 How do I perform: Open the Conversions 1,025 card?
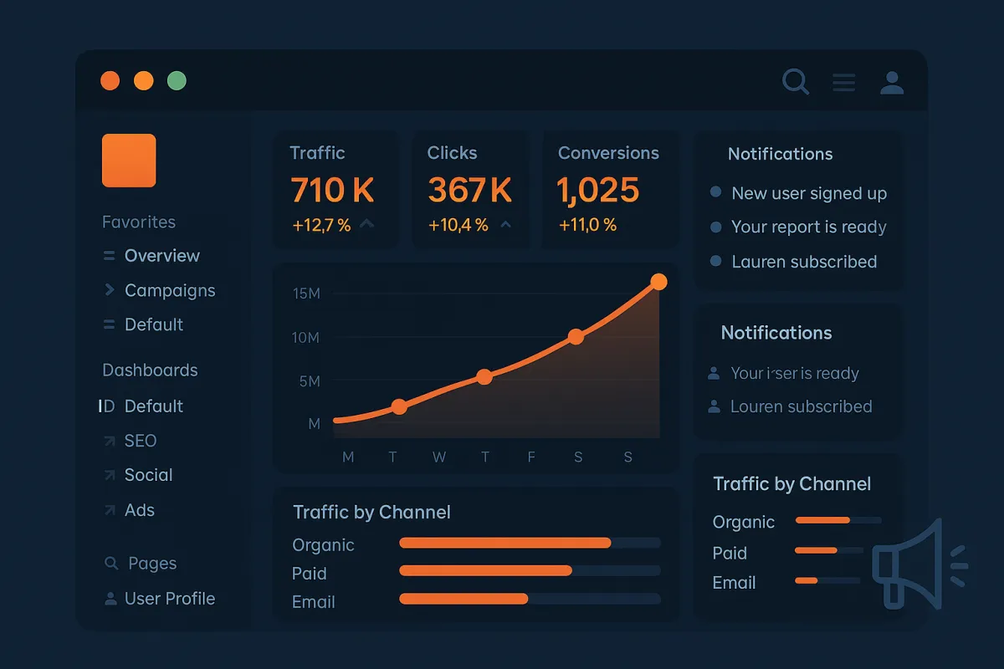611,190
